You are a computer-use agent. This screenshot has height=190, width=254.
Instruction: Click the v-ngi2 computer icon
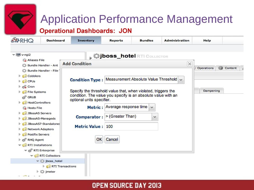[18, 55]
